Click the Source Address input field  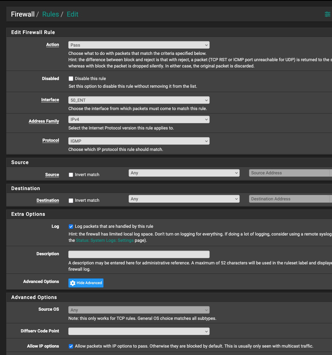289,173
